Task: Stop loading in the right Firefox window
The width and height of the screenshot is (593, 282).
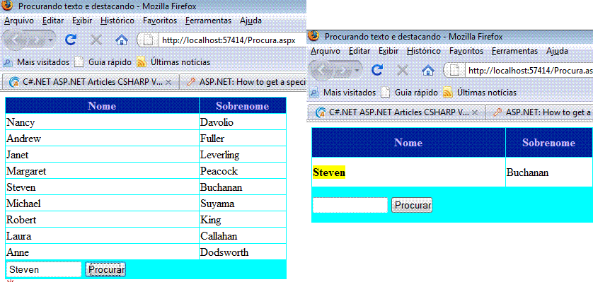Action: [x=403, y=70]
